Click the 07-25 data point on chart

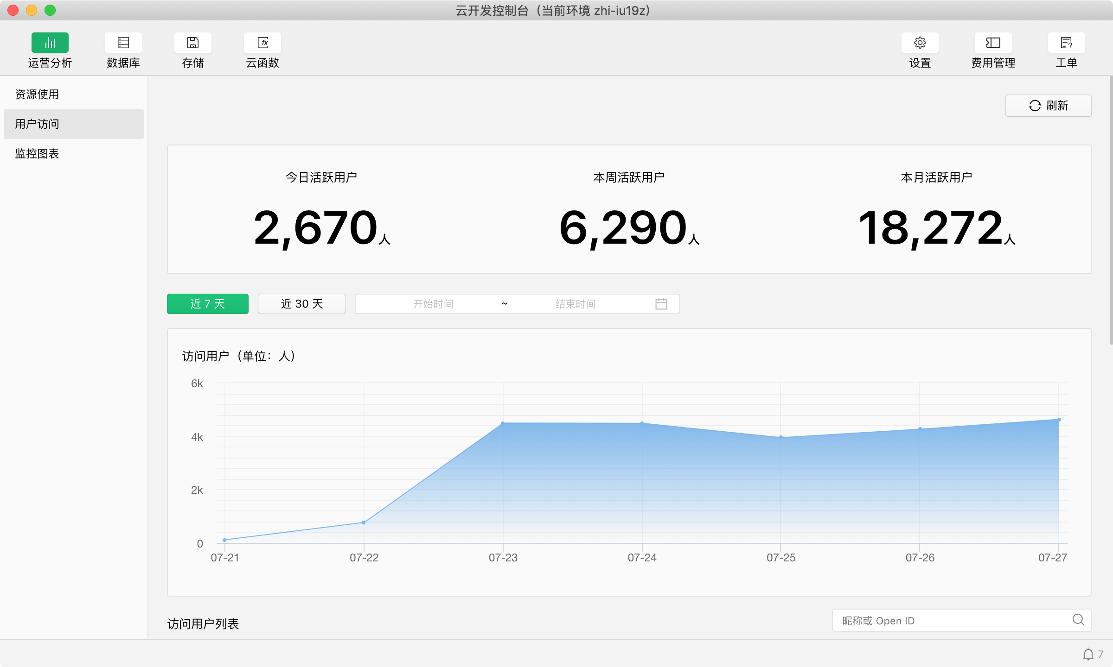781,437
